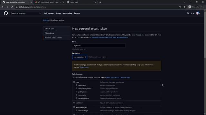The image size is (206, 115).
Task: Click the browser forward arrow
Action: click(7, 7)
